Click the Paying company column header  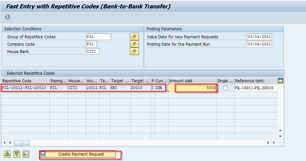[59, 81]
